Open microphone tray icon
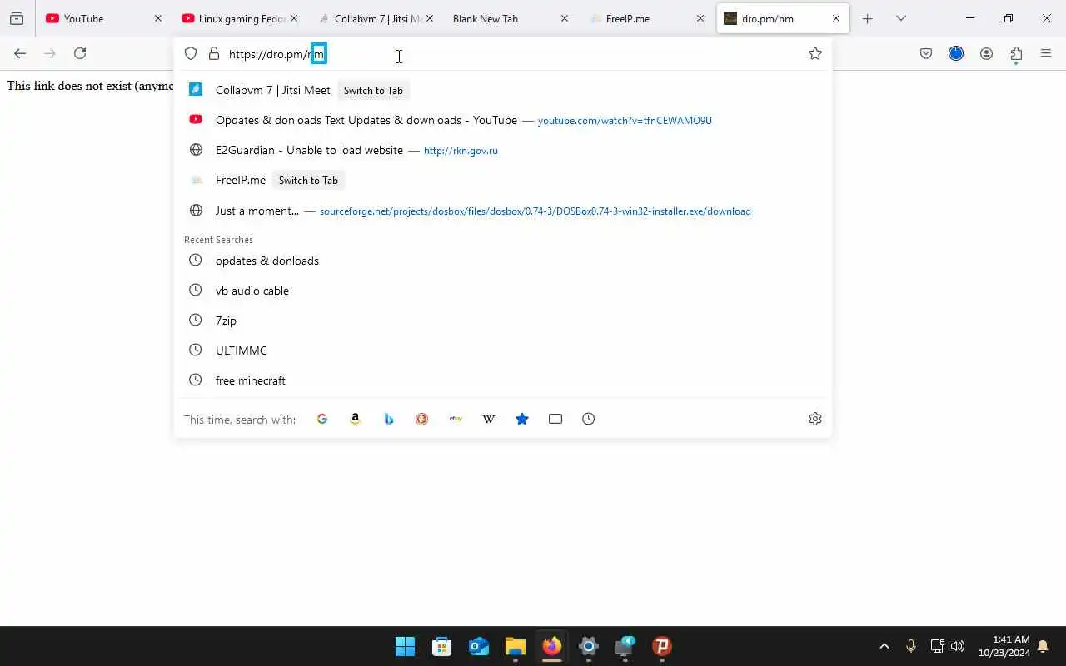This screenshot has width=1066, height=666. [911, 646]
